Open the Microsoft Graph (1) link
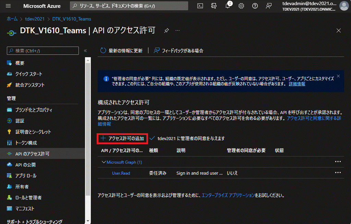This screenshot has width=351, height=224. tap(124, 162)
